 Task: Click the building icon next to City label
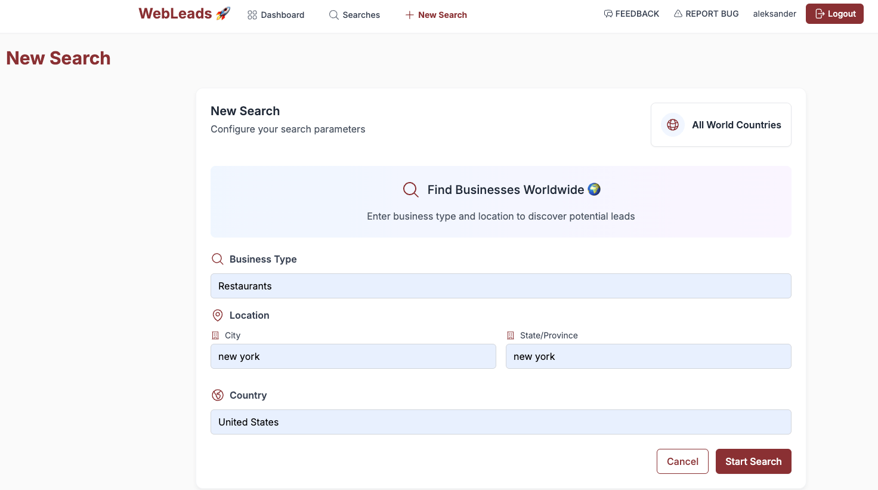(215, 335)
